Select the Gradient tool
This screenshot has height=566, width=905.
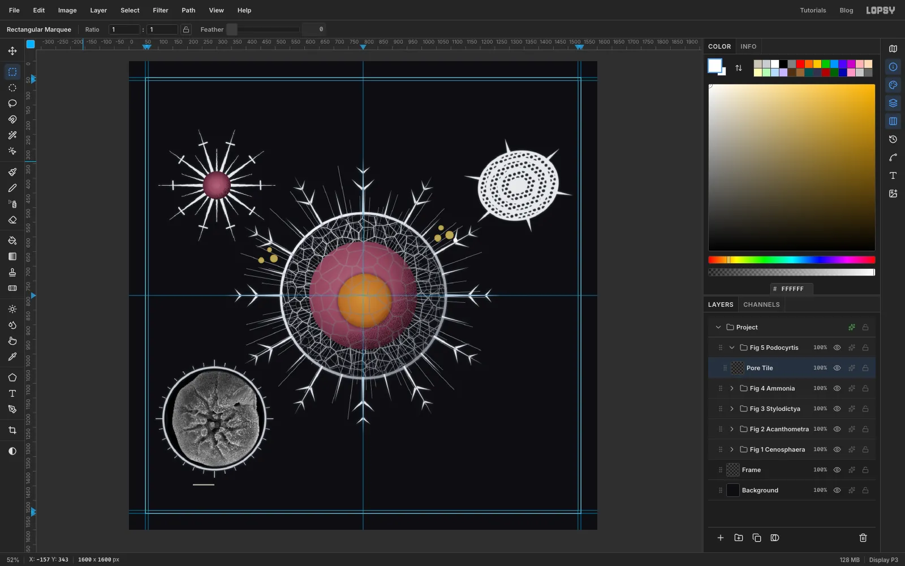pos(12,256)
